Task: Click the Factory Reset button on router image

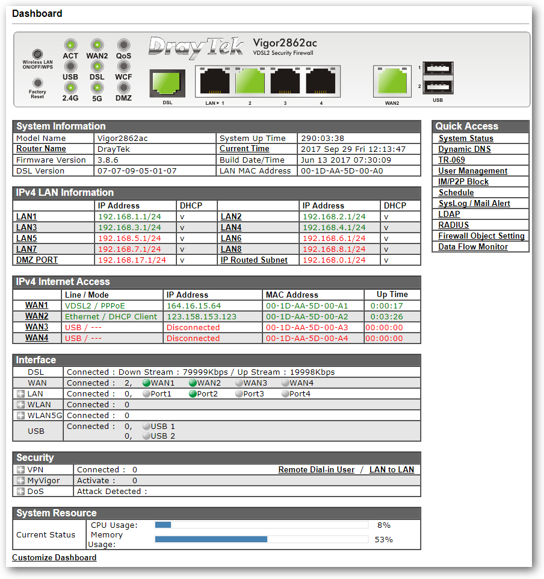Action: (38, 83)
